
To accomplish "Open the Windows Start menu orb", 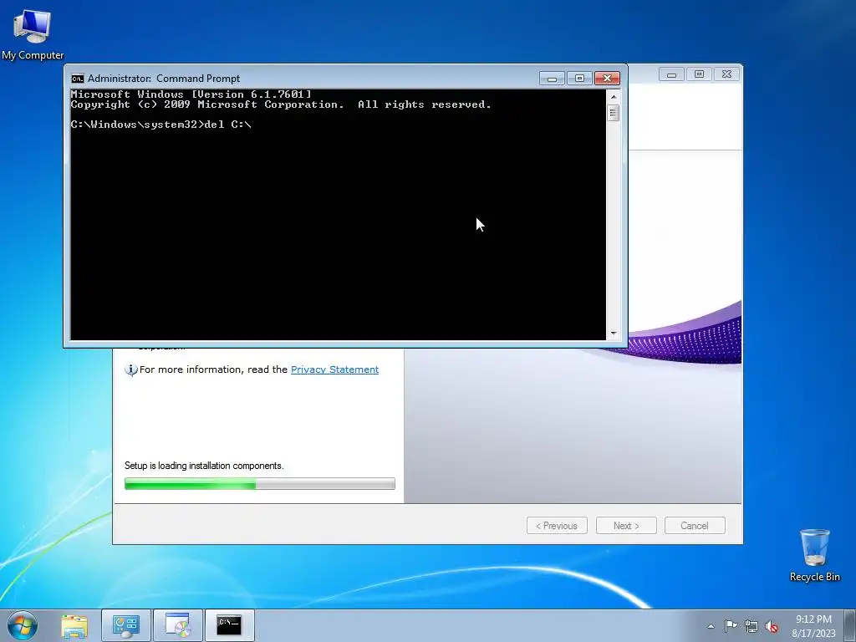I will 23,625.
